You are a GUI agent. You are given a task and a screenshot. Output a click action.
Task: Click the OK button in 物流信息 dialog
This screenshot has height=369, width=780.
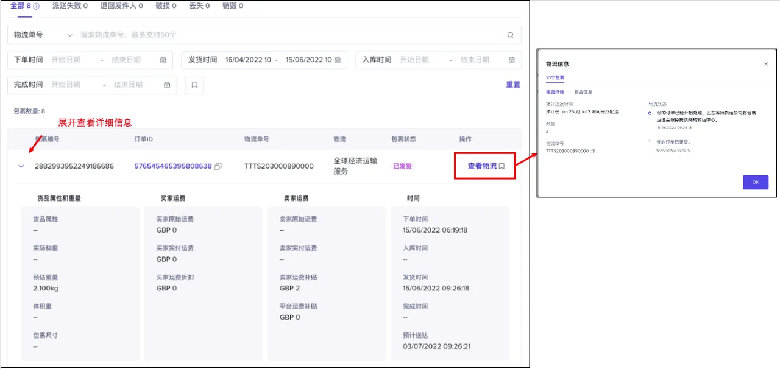pyautogui.click(x=755, y=181)
